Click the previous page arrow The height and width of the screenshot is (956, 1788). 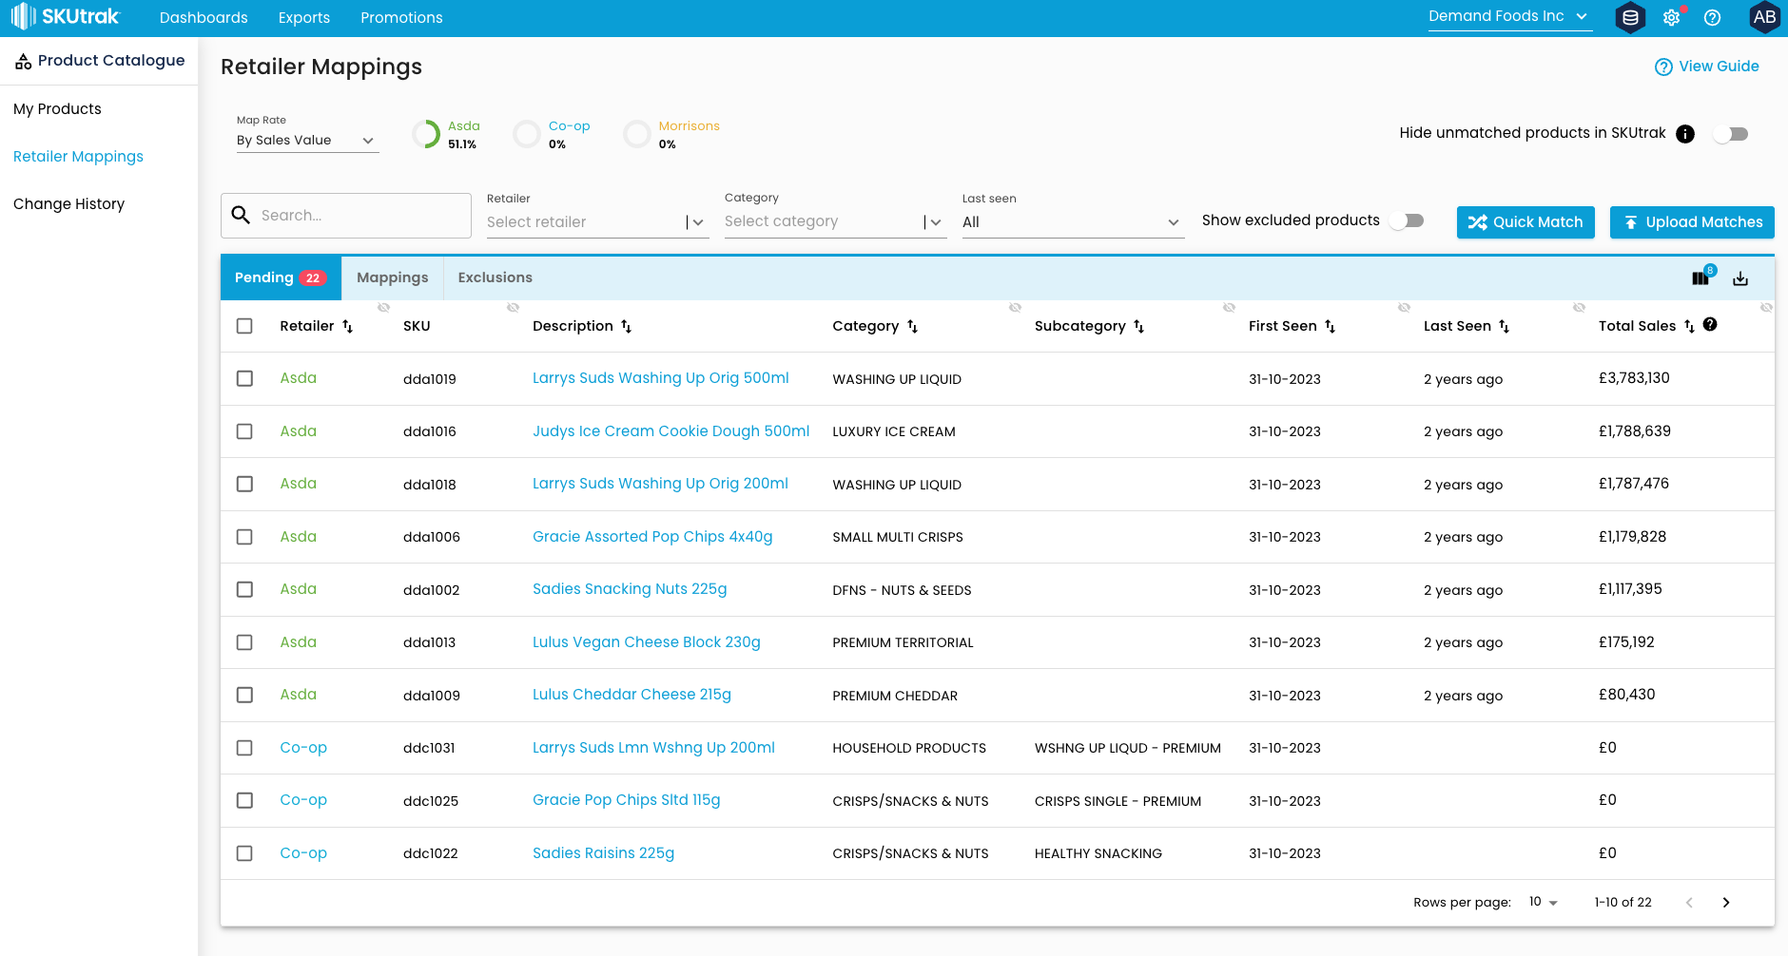click(x=1689, y=903)
